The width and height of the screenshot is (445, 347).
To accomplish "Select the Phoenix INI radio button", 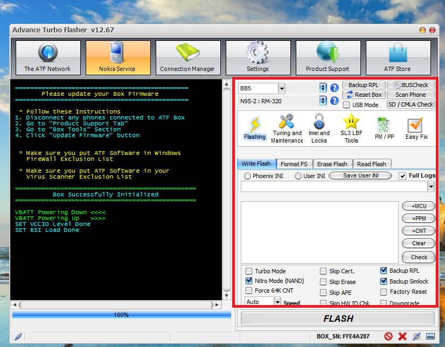I will [247, 176].
